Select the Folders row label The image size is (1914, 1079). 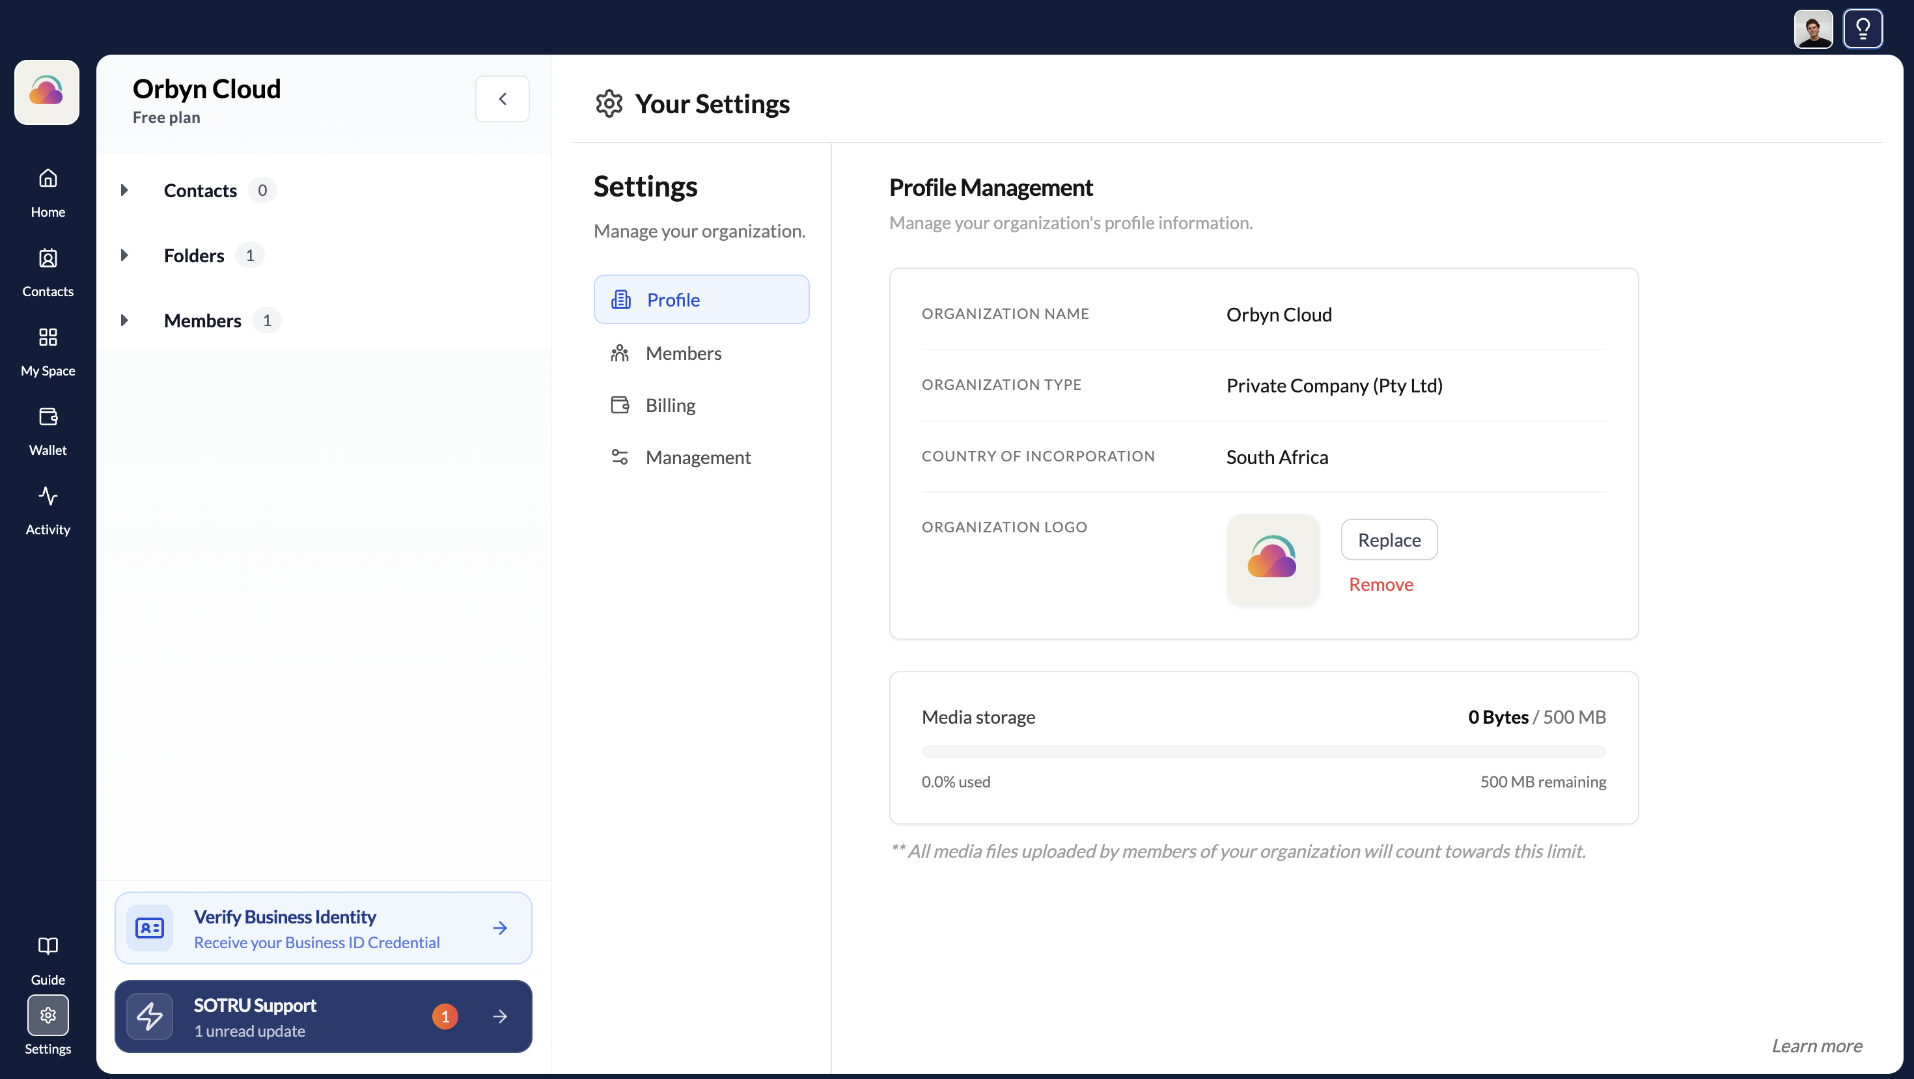pyautogui.click(x=194, y=254)
